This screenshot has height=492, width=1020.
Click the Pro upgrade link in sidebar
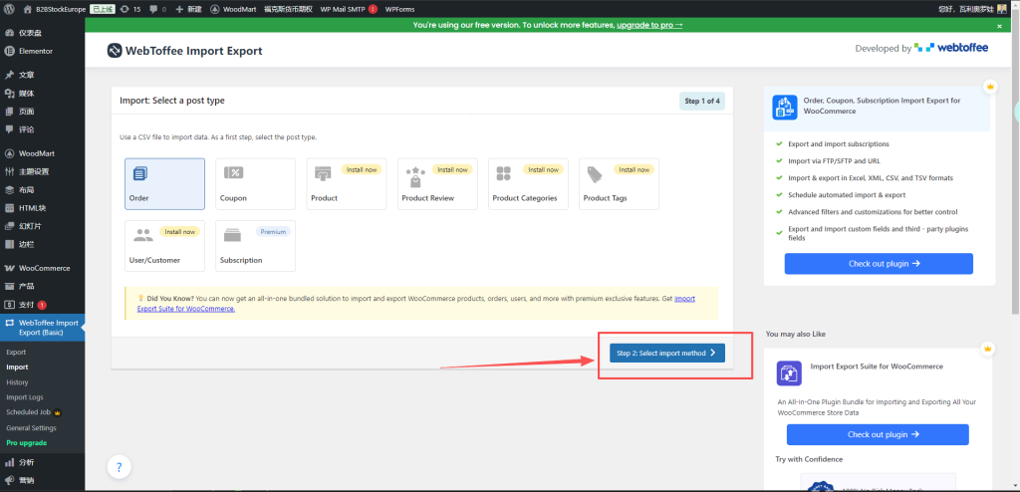(x=26, y=442)
